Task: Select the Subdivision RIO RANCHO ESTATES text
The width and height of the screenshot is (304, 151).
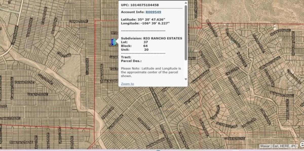Action: (151, 38)
